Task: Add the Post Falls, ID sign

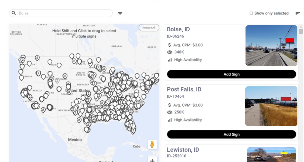Action: point(231,134)
